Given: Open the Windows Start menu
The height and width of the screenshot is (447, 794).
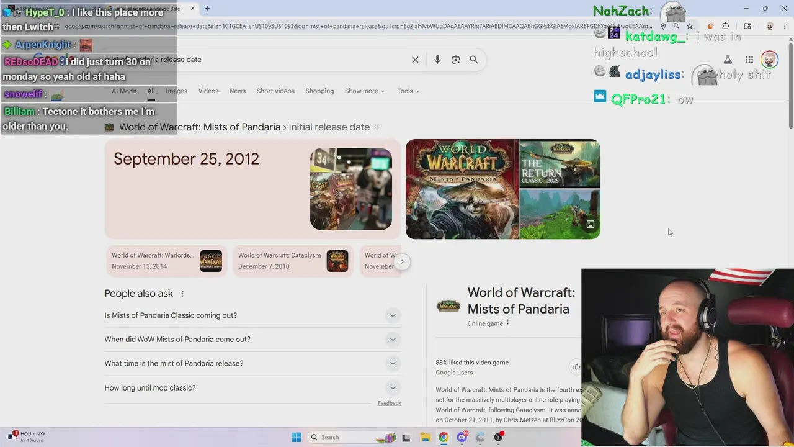Looking at the screenshot, I should 297,437.
